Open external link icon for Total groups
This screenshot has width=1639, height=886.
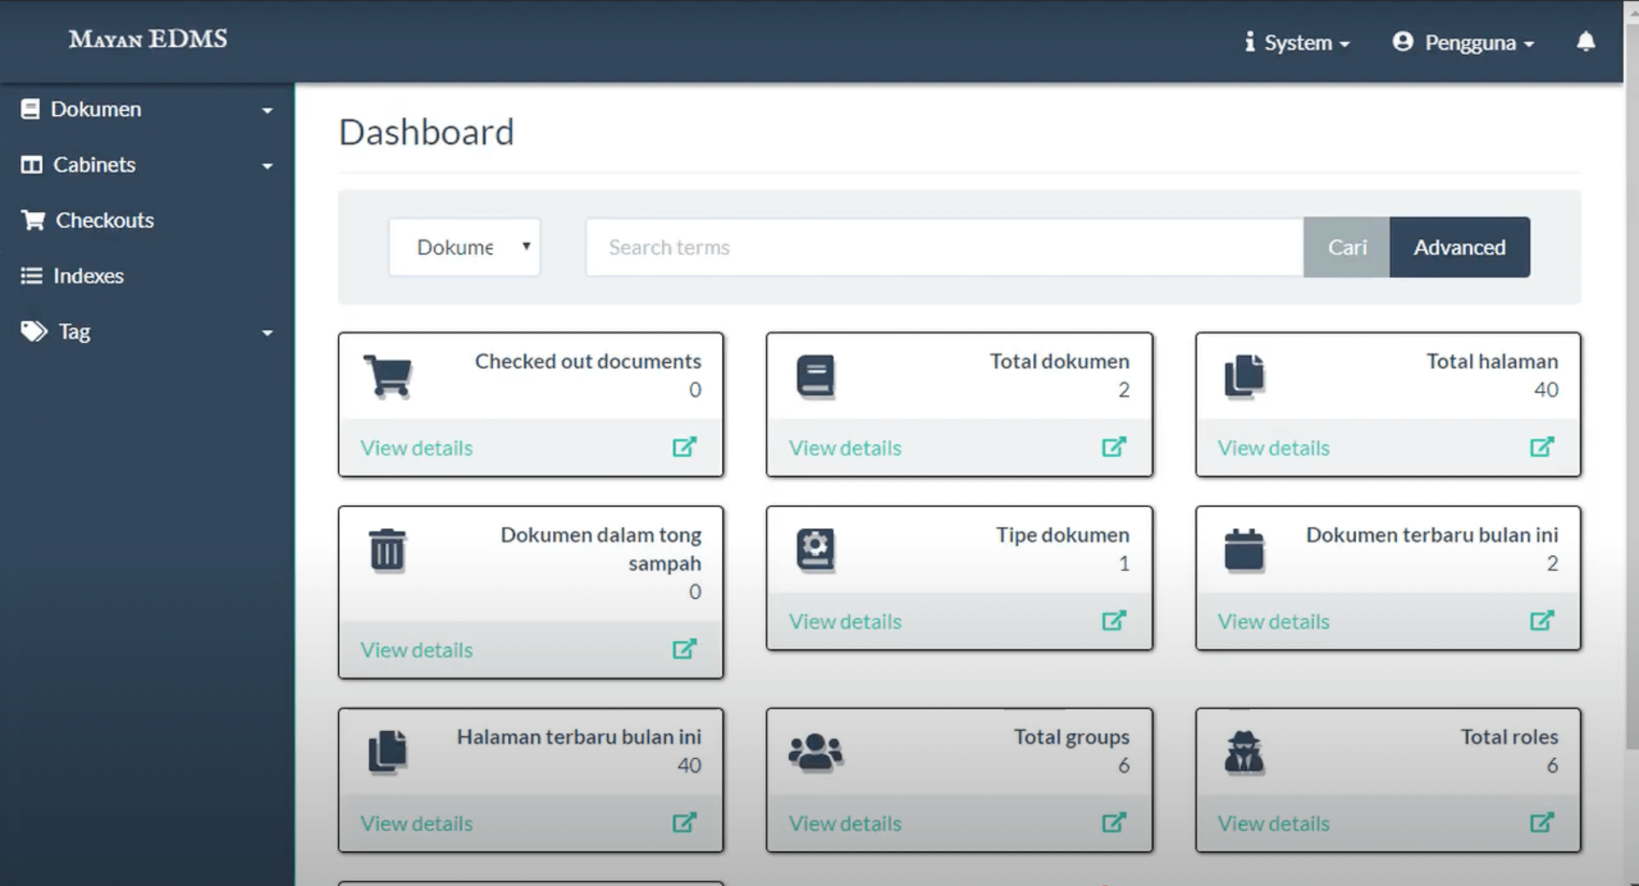pyautogui.click(x=1114, y=822)
